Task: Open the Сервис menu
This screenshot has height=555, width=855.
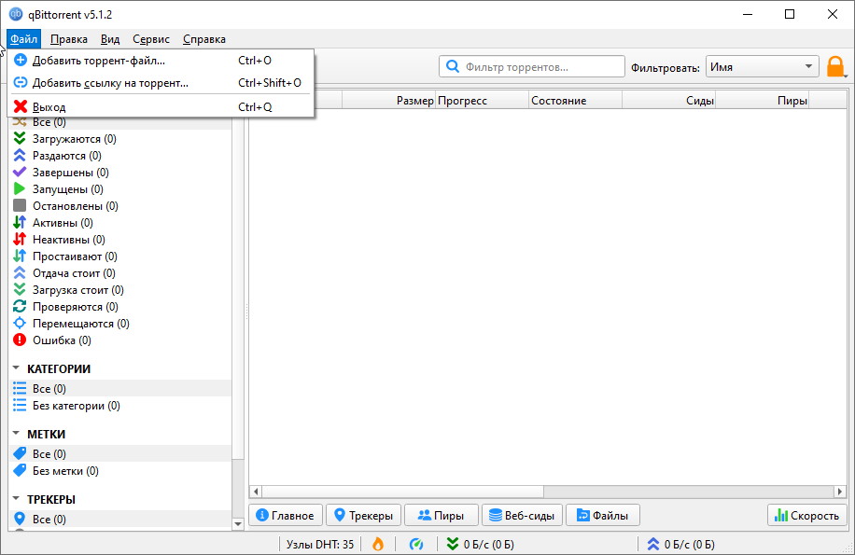Action: pos(151,39)
